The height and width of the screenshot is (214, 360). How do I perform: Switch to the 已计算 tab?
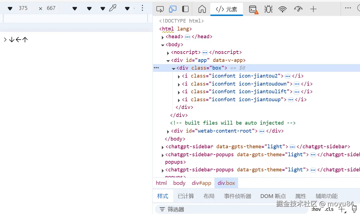(x=186, y=196)
